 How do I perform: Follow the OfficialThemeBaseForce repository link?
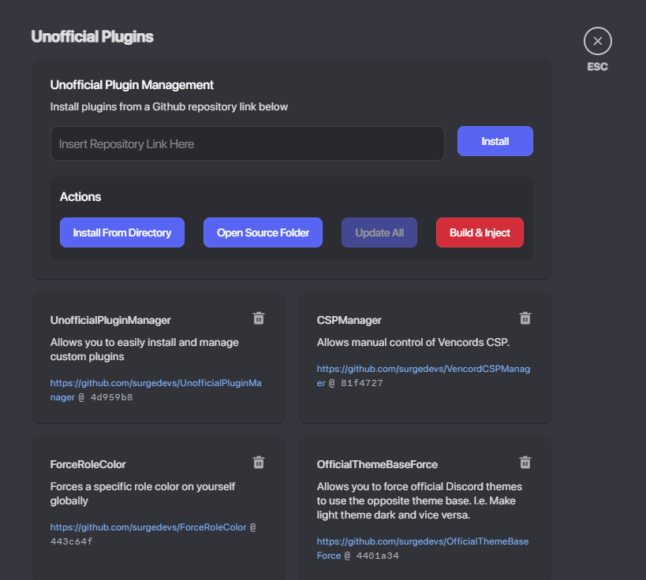tap(422, 542)
